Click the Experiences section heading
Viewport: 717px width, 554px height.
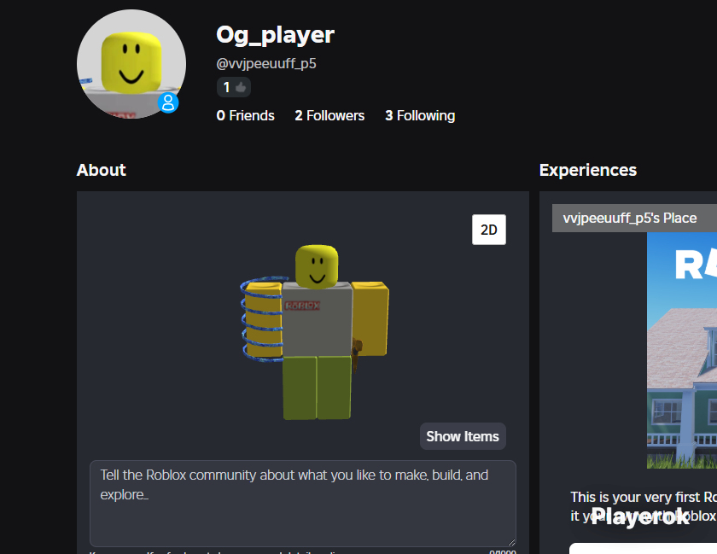tap(588, 170)
